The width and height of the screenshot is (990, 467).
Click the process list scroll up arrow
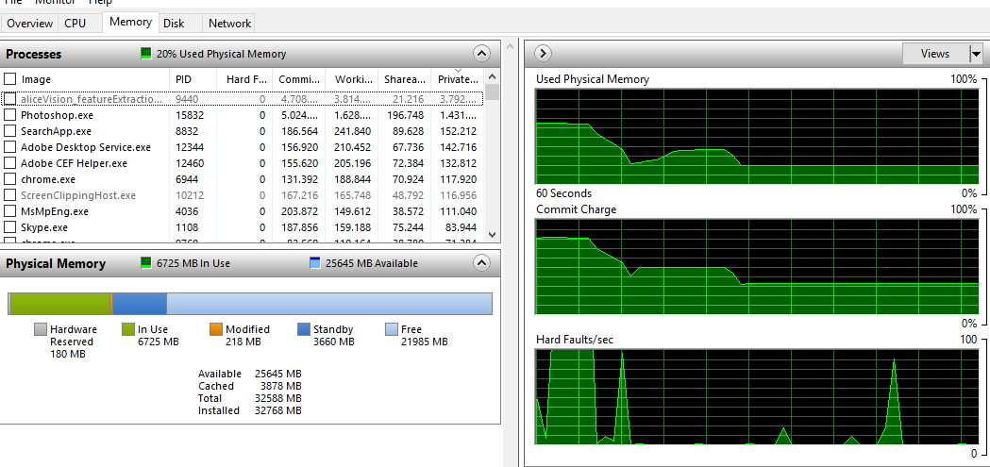(493, 75)
